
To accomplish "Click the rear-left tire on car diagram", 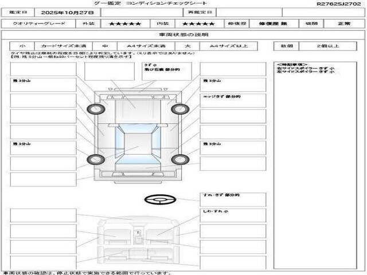I will pyautogui.click(x=92, y=159).
